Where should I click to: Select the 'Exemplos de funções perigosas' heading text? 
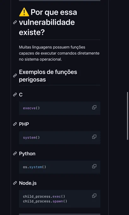48,76
